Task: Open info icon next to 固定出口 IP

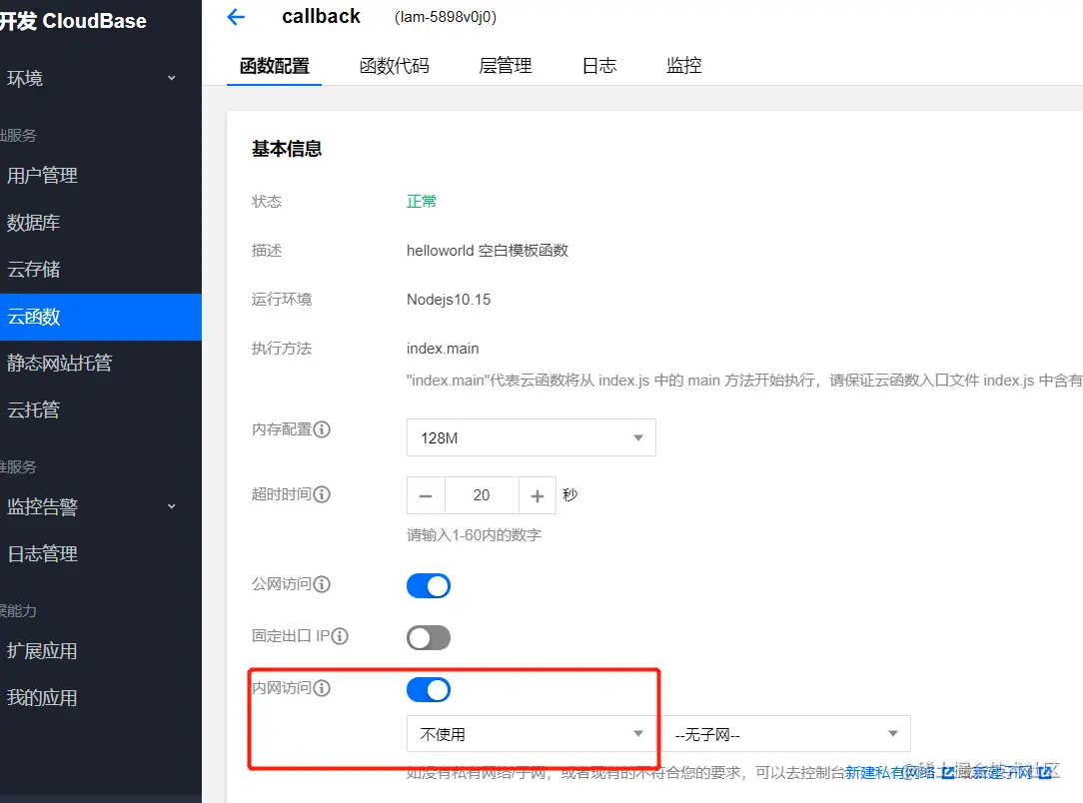Action: [x=340, y=636]
